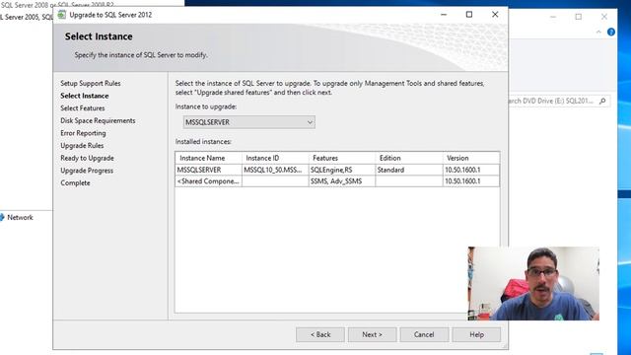
Task: Select the Select Features step
Action: (x=83, y=108)
